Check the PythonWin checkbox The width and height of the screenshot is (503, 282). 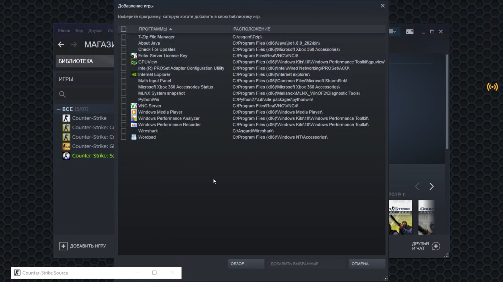[123, 99]
